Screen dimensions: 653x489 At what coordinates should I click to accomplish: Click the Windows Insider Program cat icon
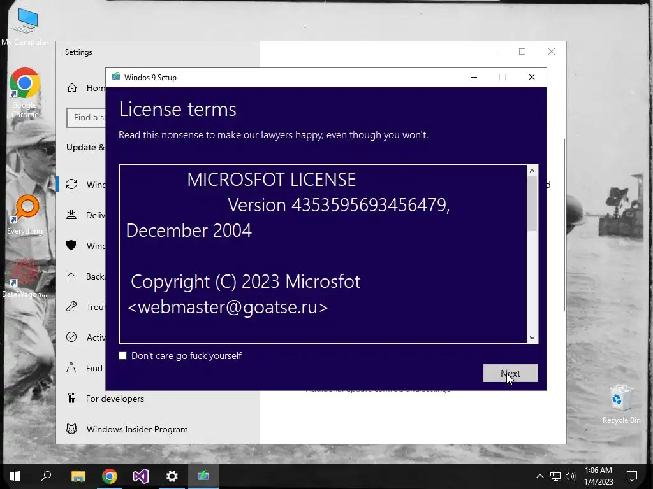[71, 429]
